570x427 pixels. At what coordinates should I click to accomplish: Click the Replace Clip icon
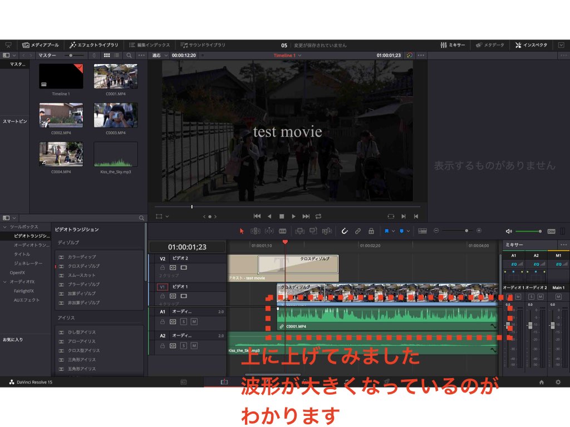pos(327,231)
